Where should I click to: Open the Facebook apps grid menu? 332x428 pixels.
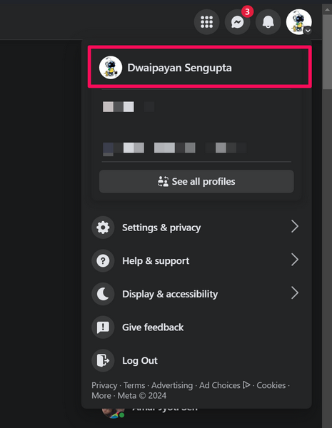[206, 22]
